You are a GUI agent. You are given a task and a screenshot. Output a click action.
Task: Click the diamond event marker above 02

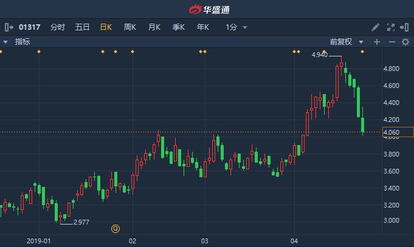(x=133, y=52)
